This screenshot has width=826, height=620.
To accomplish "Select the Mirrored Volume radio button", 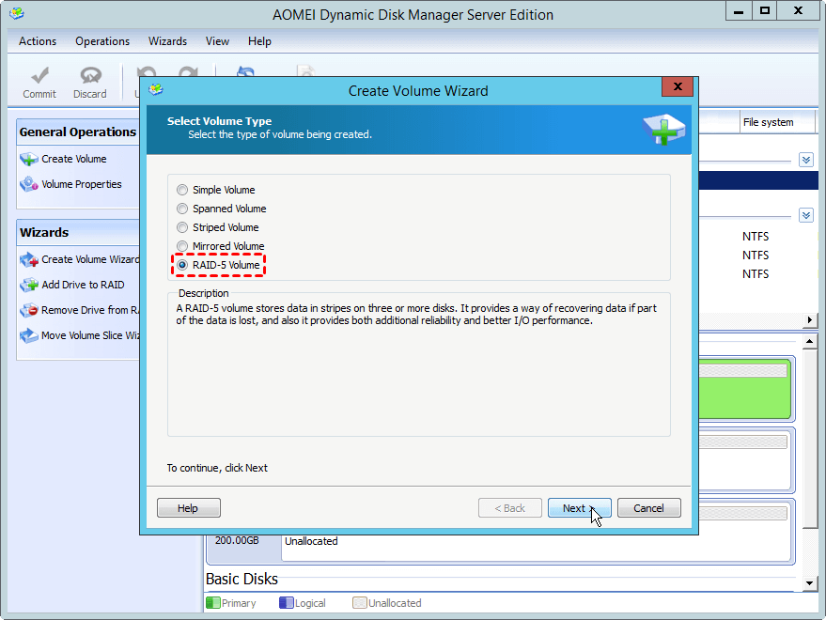I will pyautogui.click(x=182, y=246).
